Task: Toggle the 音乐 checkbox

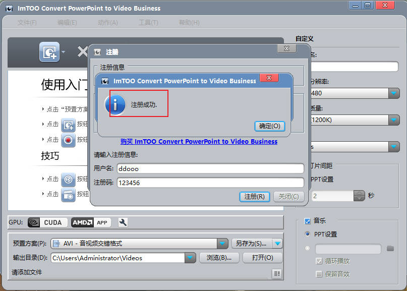Action: (x=307, y=221)
